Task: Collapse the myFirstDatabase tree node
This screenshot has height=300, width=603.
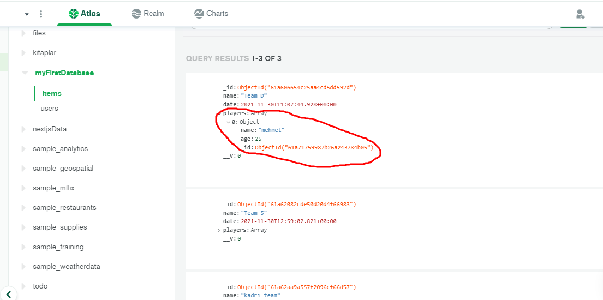Action: coord(25,73)
